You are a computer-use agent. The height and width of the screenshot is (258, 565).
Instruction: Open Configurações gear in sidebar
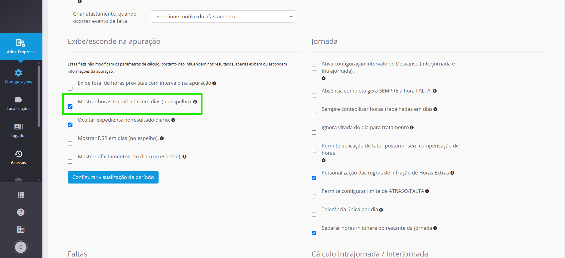point(18,76)
